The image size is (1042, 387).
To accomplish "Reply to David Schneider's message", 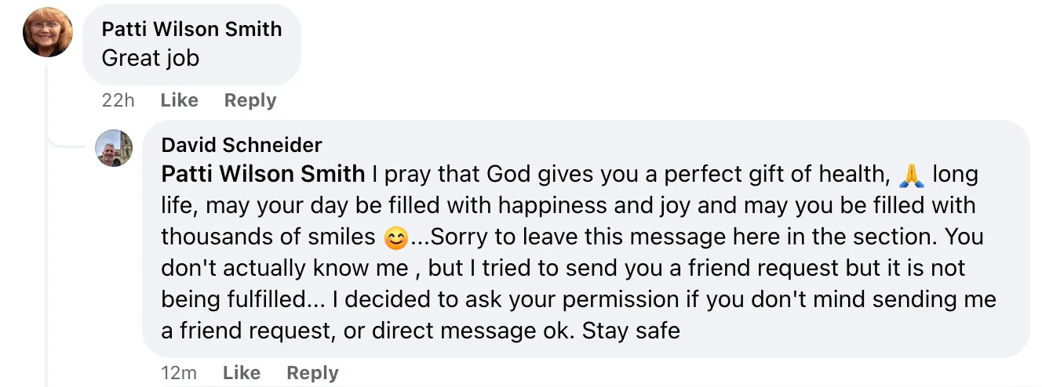I will pos(312,373).
